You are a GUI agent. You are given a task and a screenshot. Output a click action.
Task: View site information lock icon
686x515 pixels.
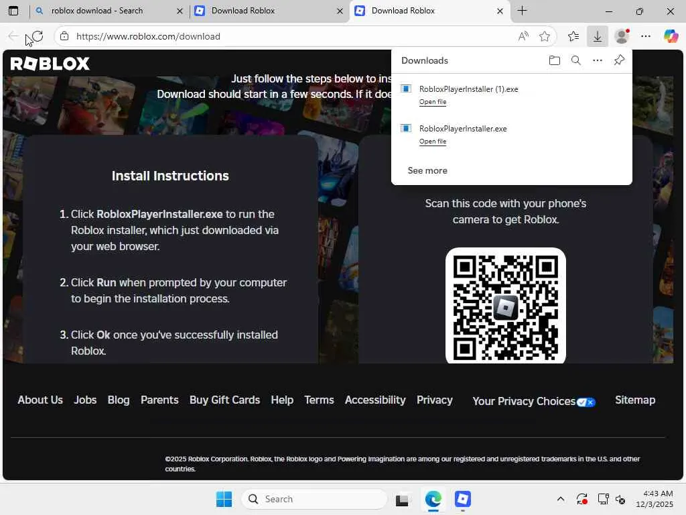64,36
